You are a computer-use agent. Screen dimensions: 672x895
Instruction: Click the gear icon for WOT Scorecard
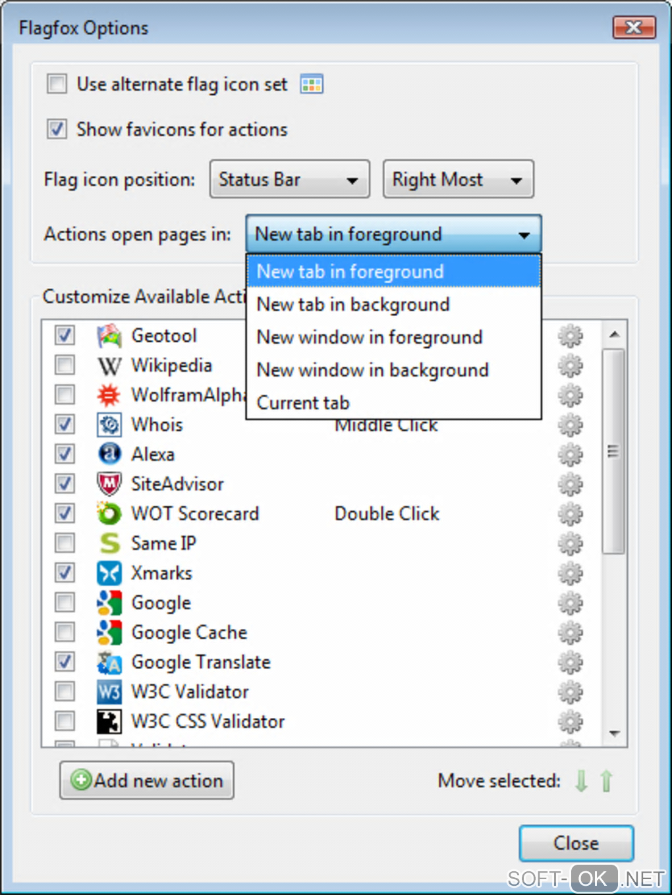click(570, 514)
